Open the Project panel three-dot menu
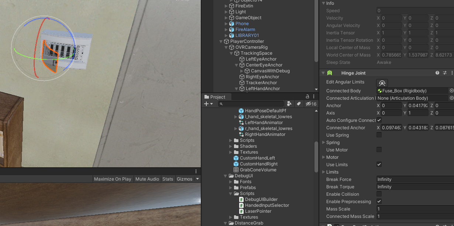The height and width of the screenshot is (226, 454). pyautogui.click(x=313, y=97)
